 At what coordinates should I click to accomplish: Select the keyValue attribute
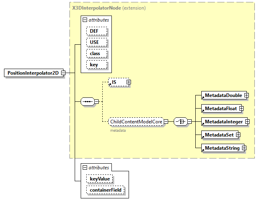click(100, 179)
